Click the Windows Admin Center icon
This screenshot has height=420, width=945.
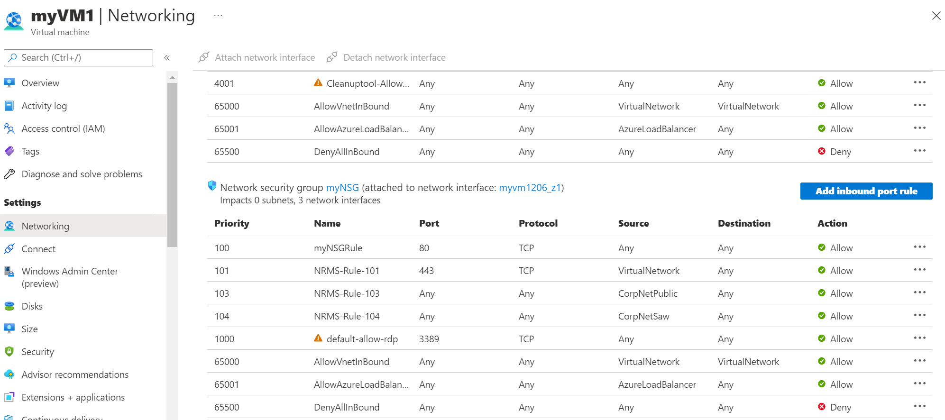pyautogui.click(x=9, y=272)
